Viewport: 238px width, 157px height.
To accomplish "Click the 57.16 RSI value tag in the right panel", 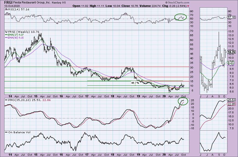I will (232, 17).
